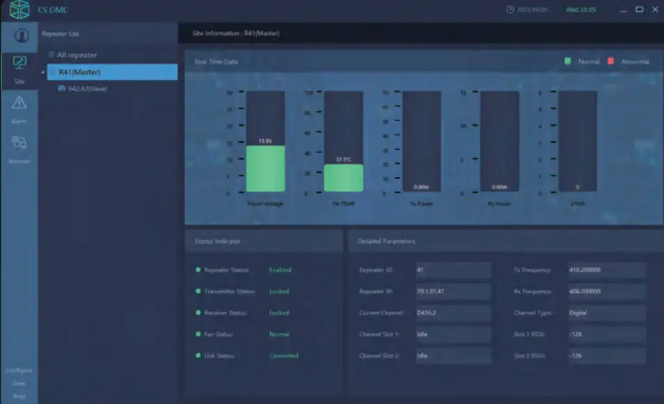Select the Site monitor icon in sidebar
Image resolution: width=664 pixels, height=404 pixels.
pyautogui.click(x=19, y=63)
